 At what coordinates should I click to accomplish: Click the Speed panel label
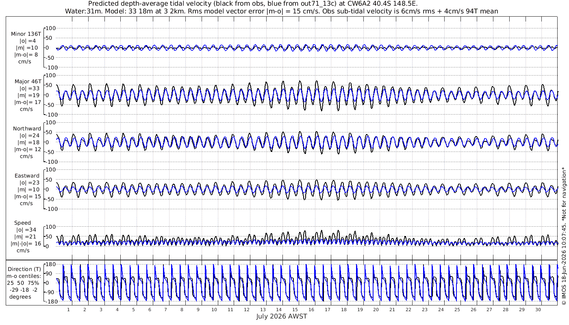[x=22, y=223]
